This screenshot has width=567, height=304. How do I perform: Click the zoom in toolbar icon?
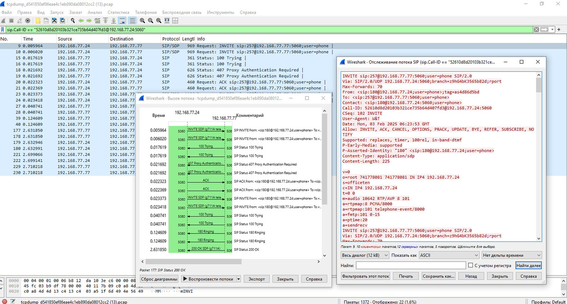tap(142, 21)
